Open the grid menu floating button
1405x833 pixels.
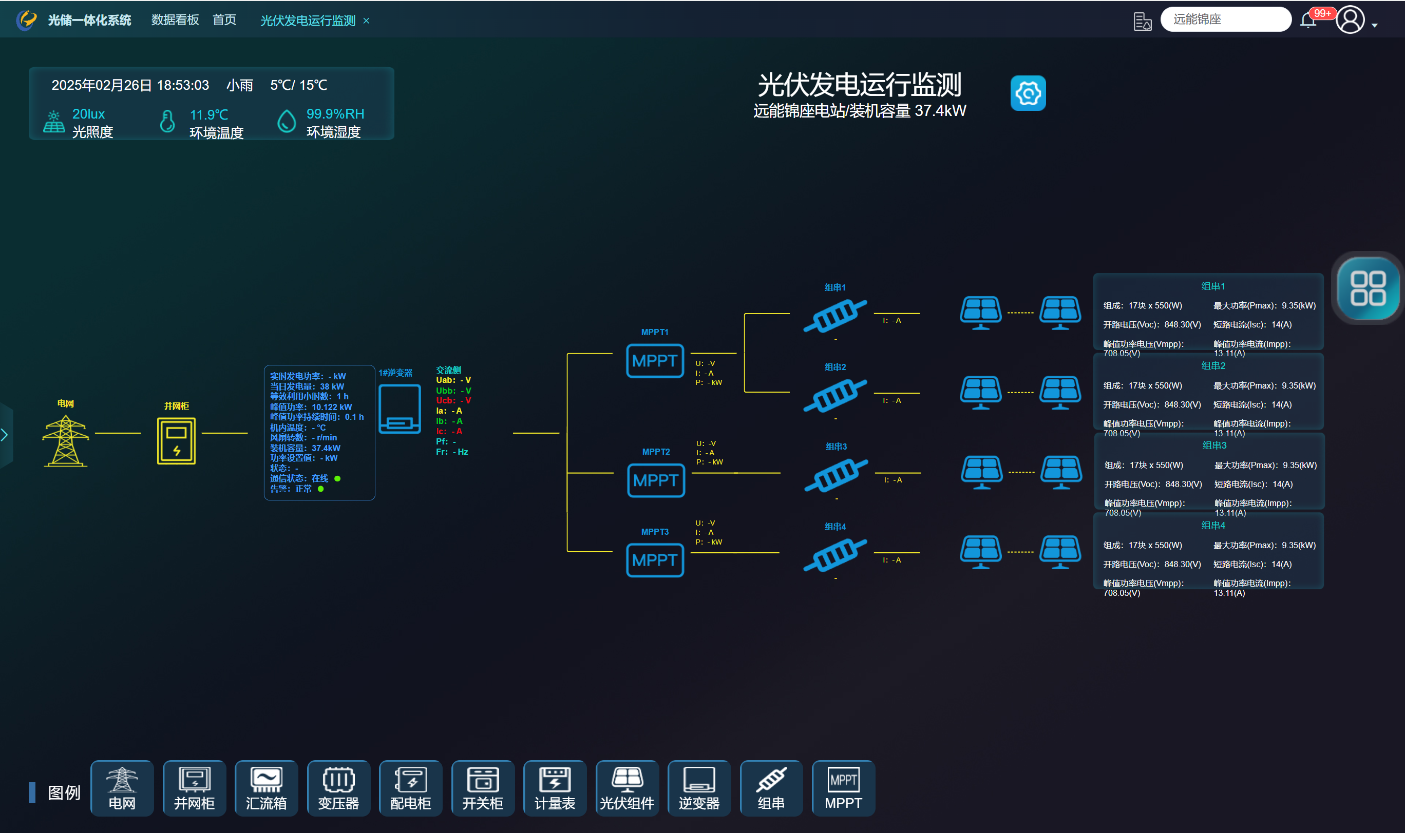tap(1368, 288)
